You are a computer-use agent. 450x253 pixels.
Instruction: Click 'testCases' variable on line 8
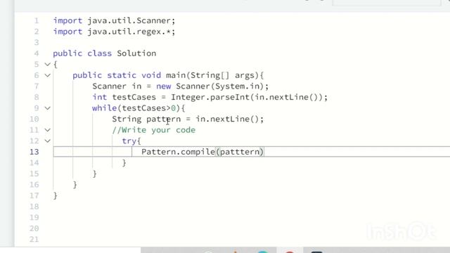point(134,97)
